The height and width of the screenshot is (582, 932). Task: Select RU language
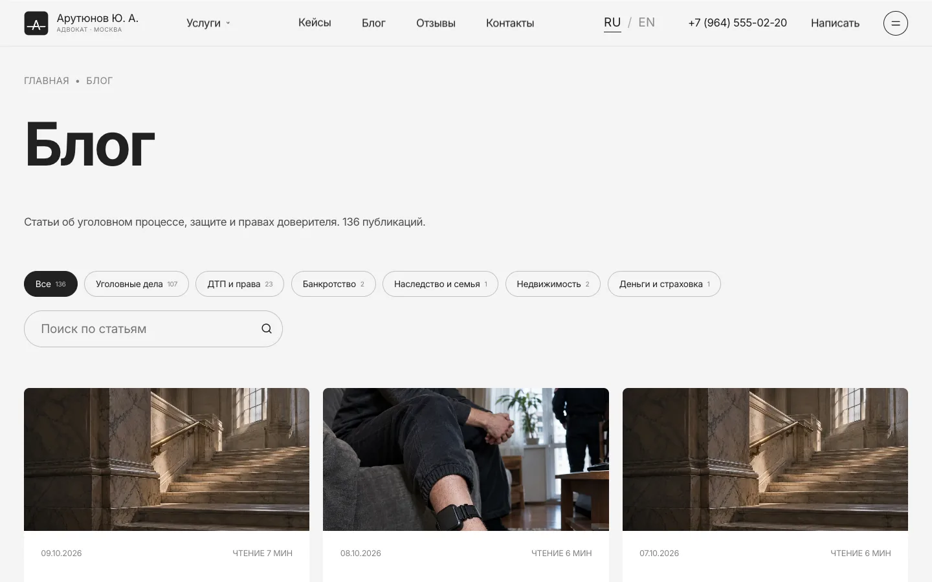click(612, 23)
